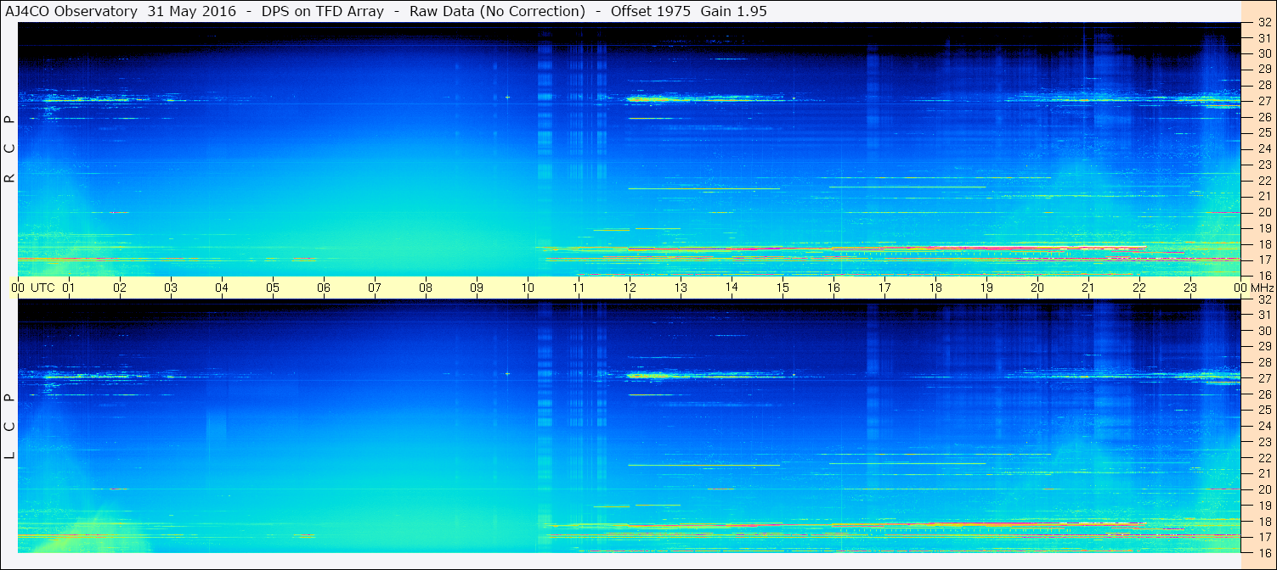Select the 13 hour marker

(681, 288)
